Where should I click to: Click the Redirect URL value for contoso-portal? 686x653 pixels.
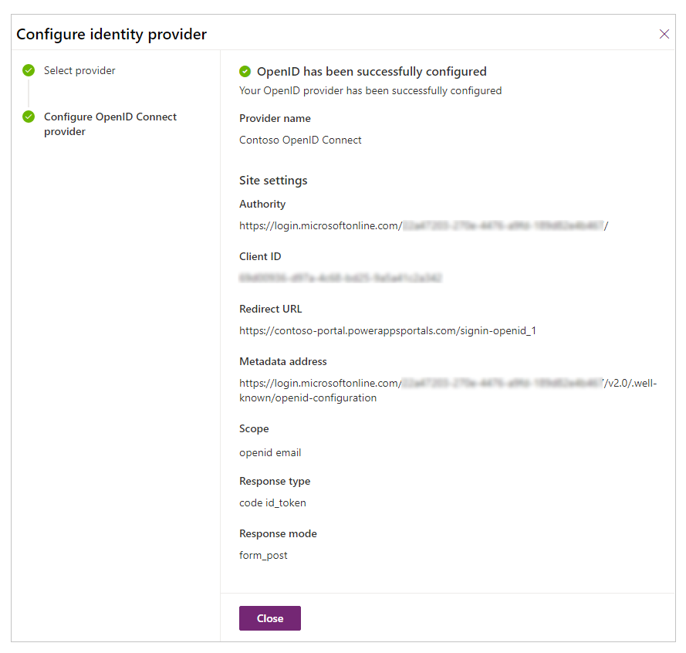[387, 330]
